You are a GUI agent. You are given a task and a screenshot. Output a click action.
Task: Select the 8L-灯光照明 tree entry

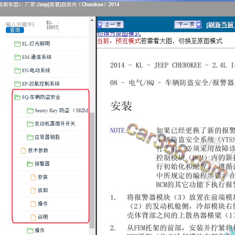tap(36, 44)
